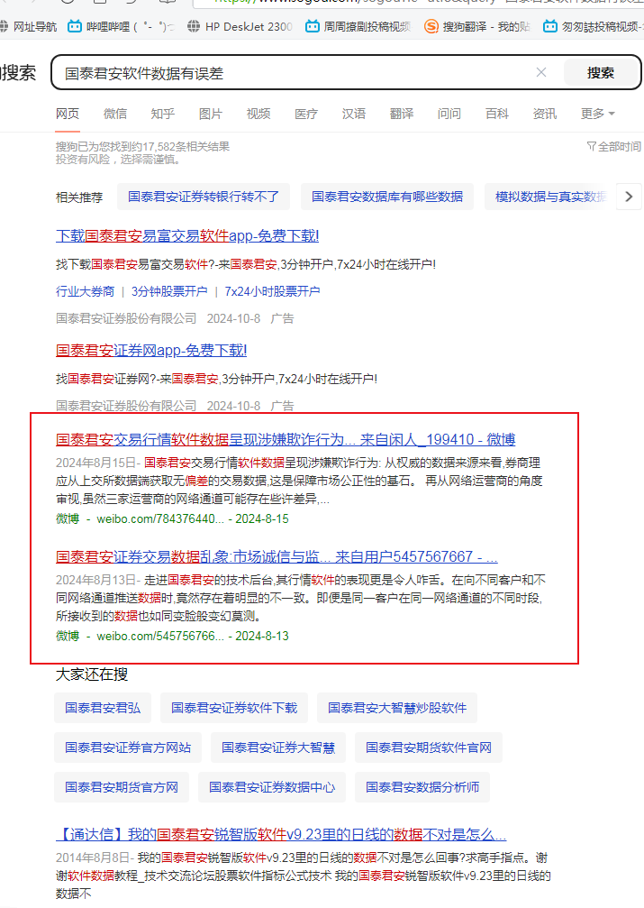This screenshot has width=644, height=908.
Task: Switch to the 图片 search tab
Action: (x=210, y=114)
